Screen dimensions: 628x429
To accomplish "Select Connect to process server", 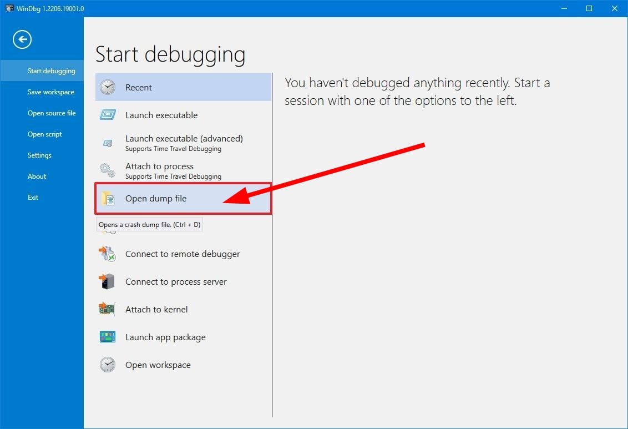I will pyautogui.click(x=184, y=281).
